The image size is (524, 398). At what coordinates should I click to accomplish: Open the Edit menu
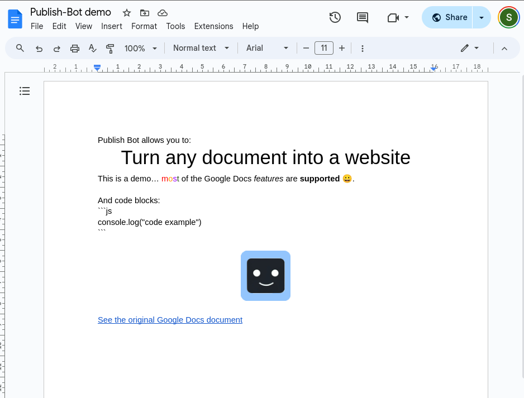coord(59,26)
